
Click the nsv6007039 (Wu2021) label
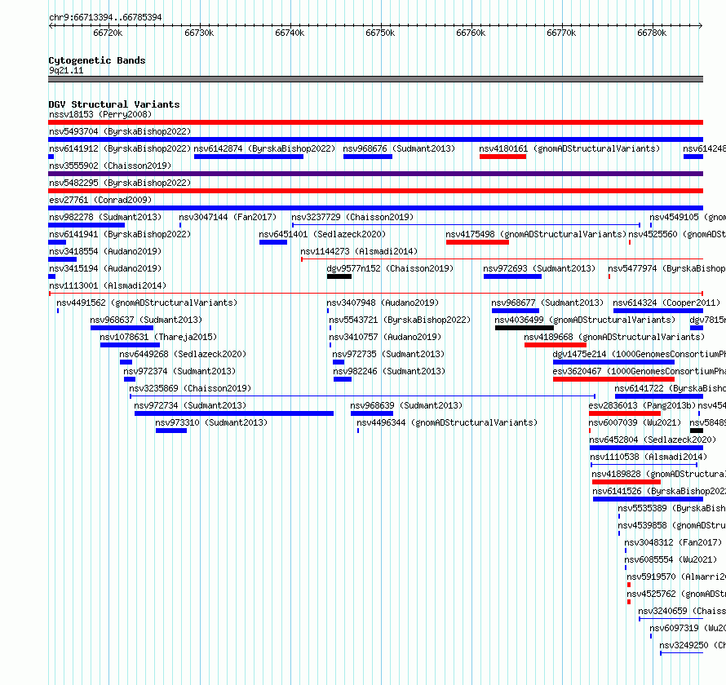click(x=635, y=422)
